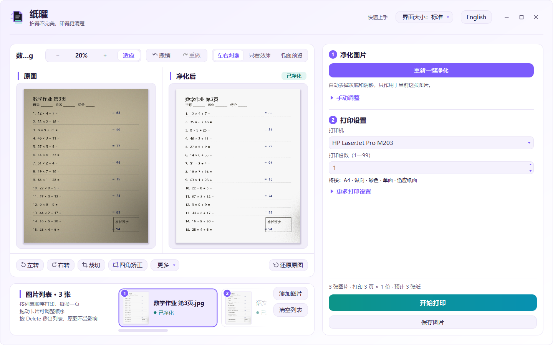Click the 重新一键净化 button

(x=431, y=71)
